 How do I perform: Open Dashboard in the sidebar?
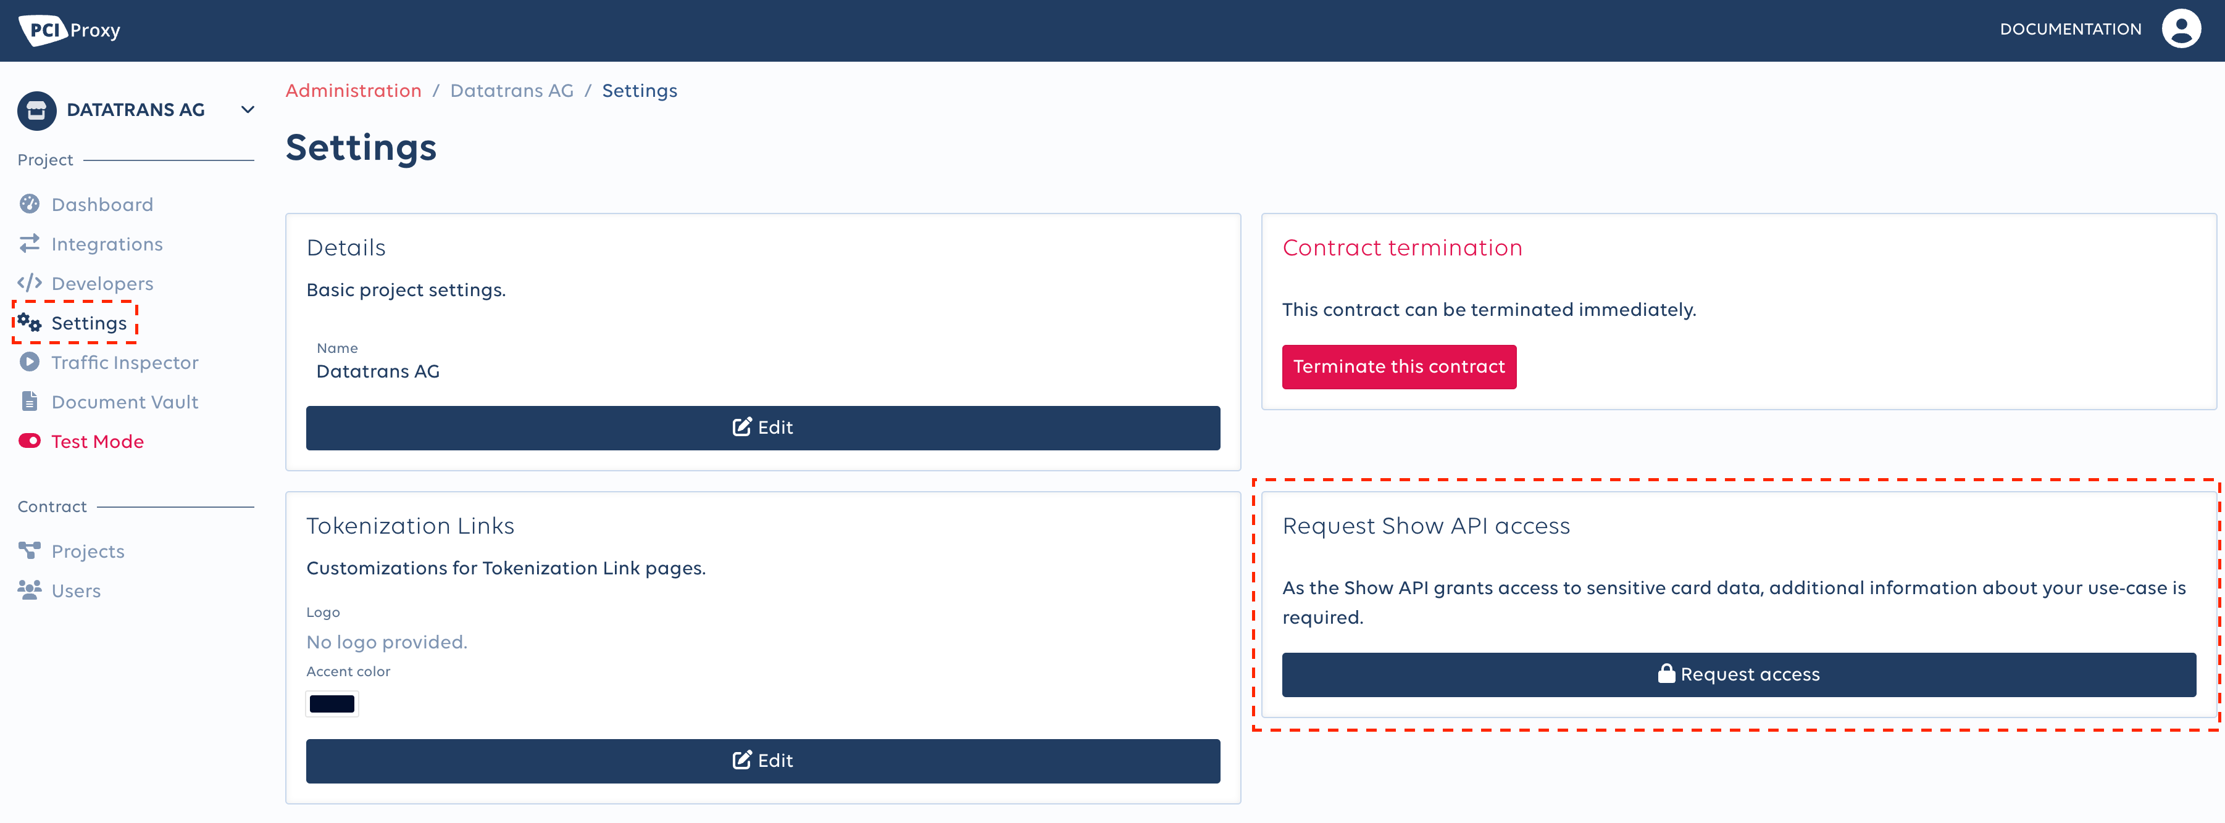coord(102,205)
